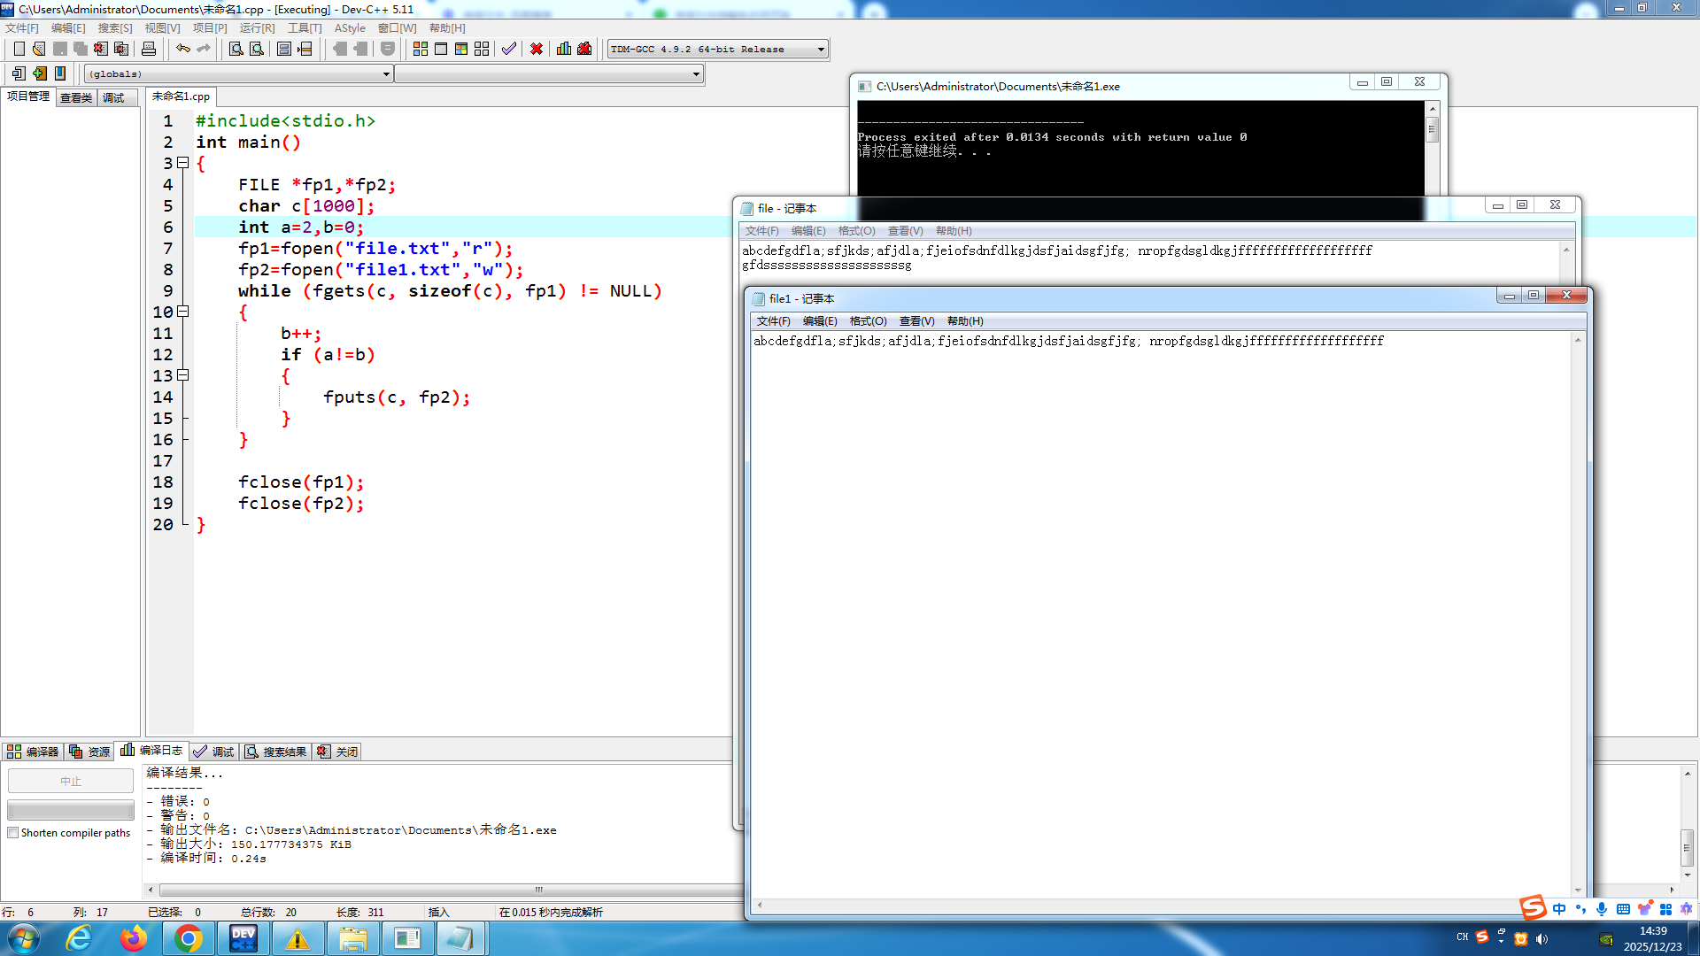Viewport: 1700px width, 956px height.
Task: Click the Find magnifier toolbar icon
Action: (236, 49)
